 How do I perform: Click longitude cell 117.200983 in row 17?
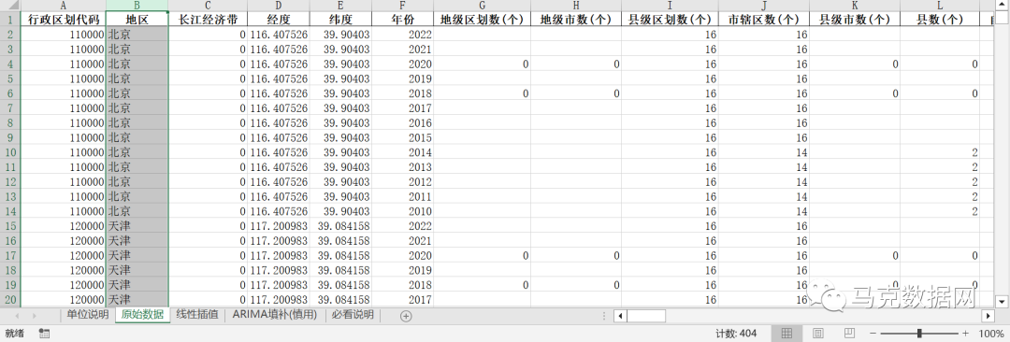[279, 255]
